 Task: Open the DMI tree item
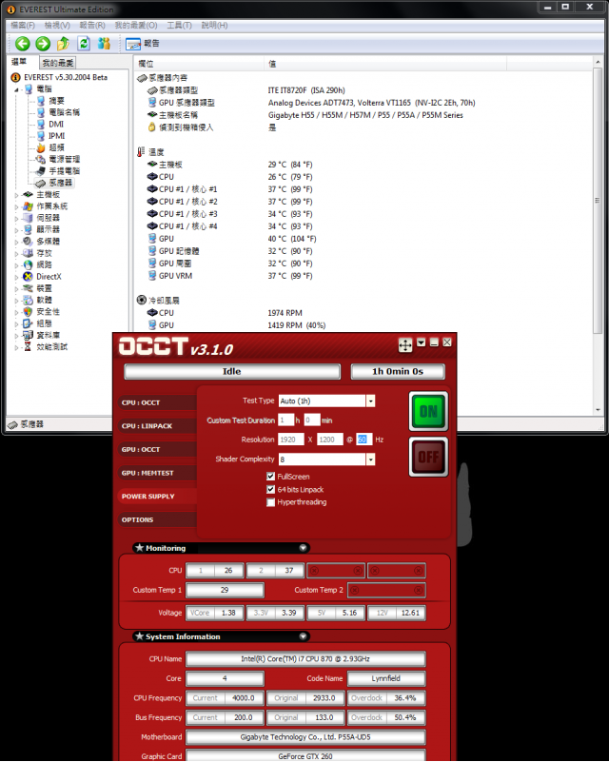(x=56, y=124)
